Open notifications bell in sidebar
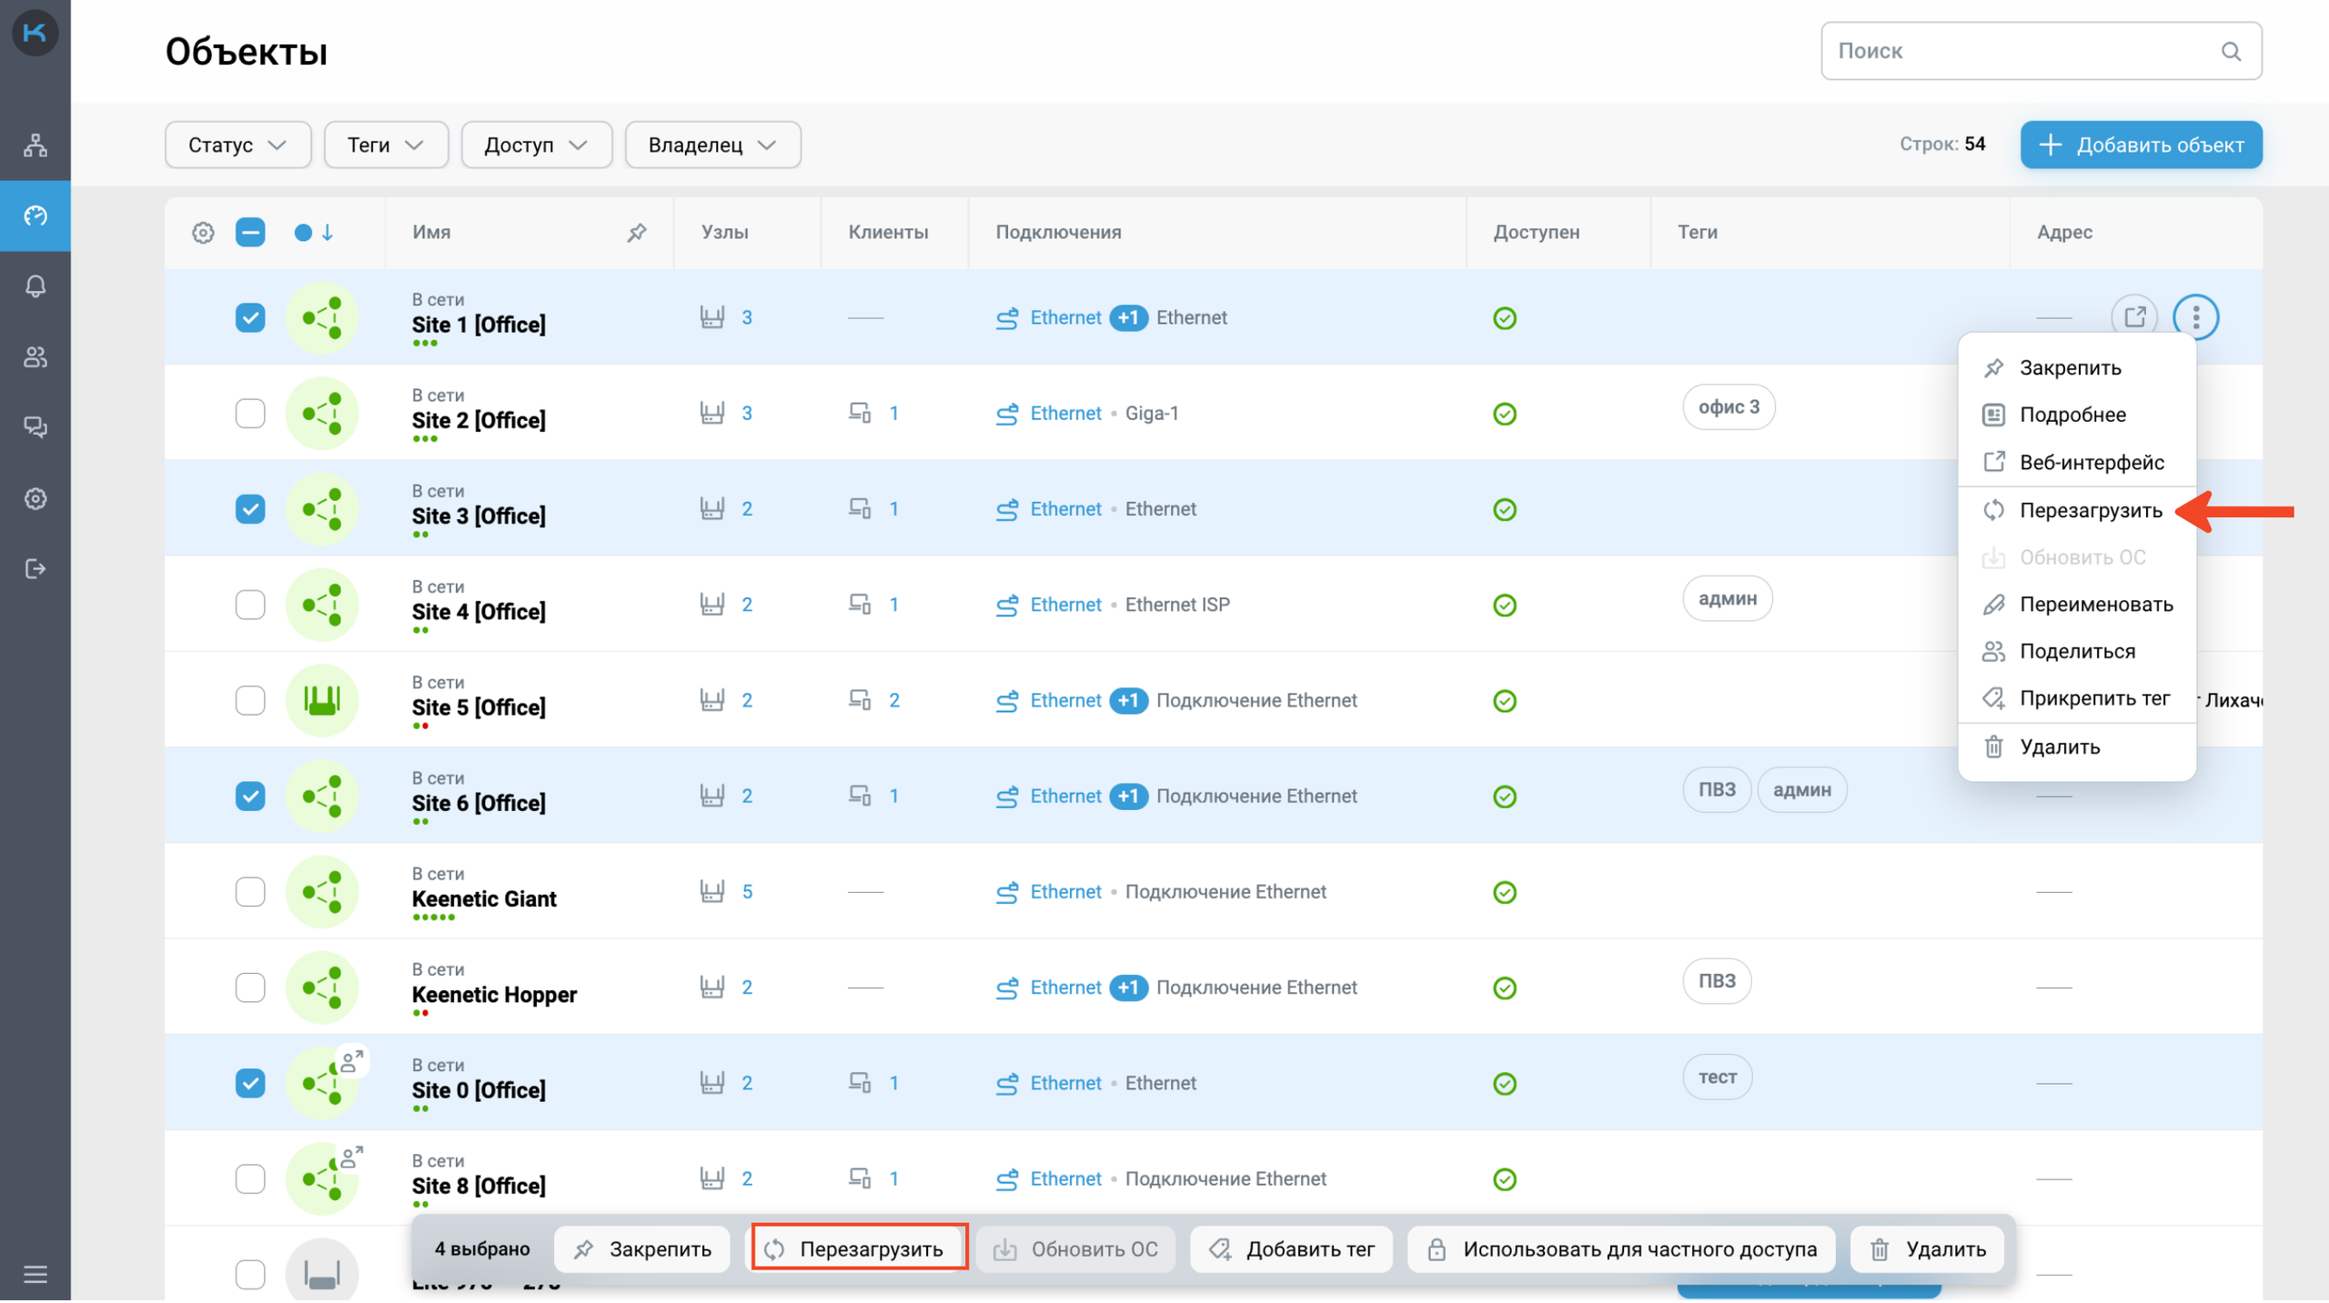This screenshot has height=1303, width=2329. click(35, 286)
